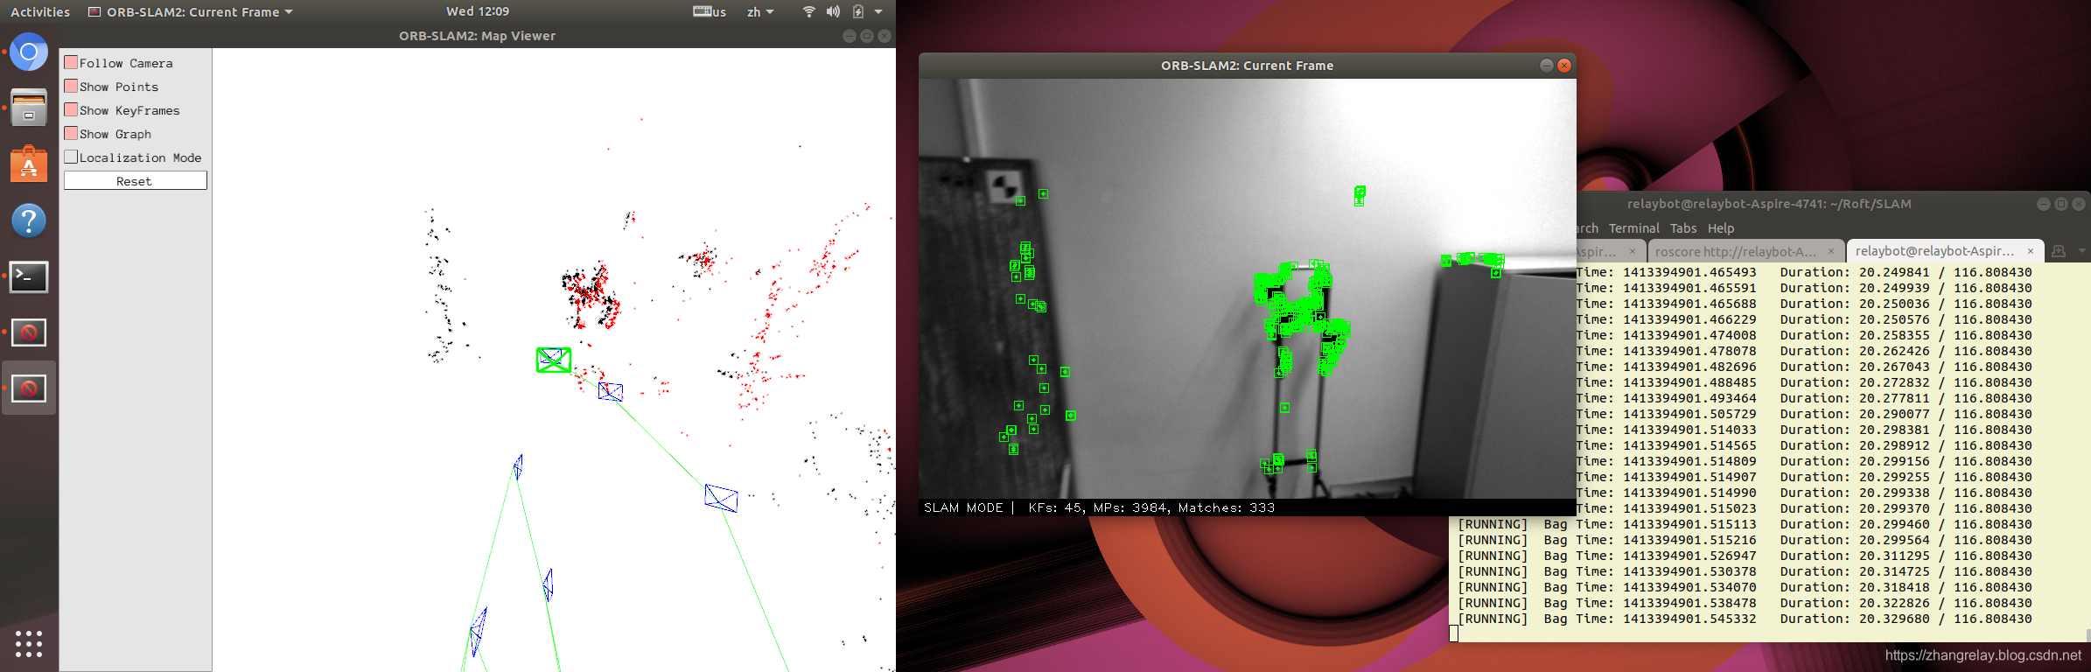Open the Tabs menu in terminal

coord(1683,227)
